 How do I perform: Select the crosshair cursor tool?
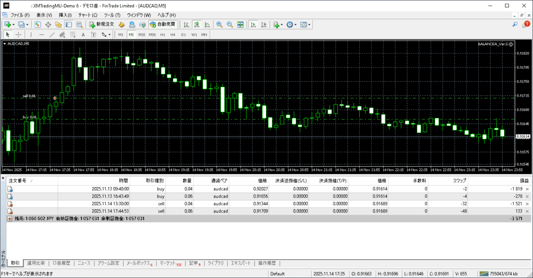click(19, 35)
